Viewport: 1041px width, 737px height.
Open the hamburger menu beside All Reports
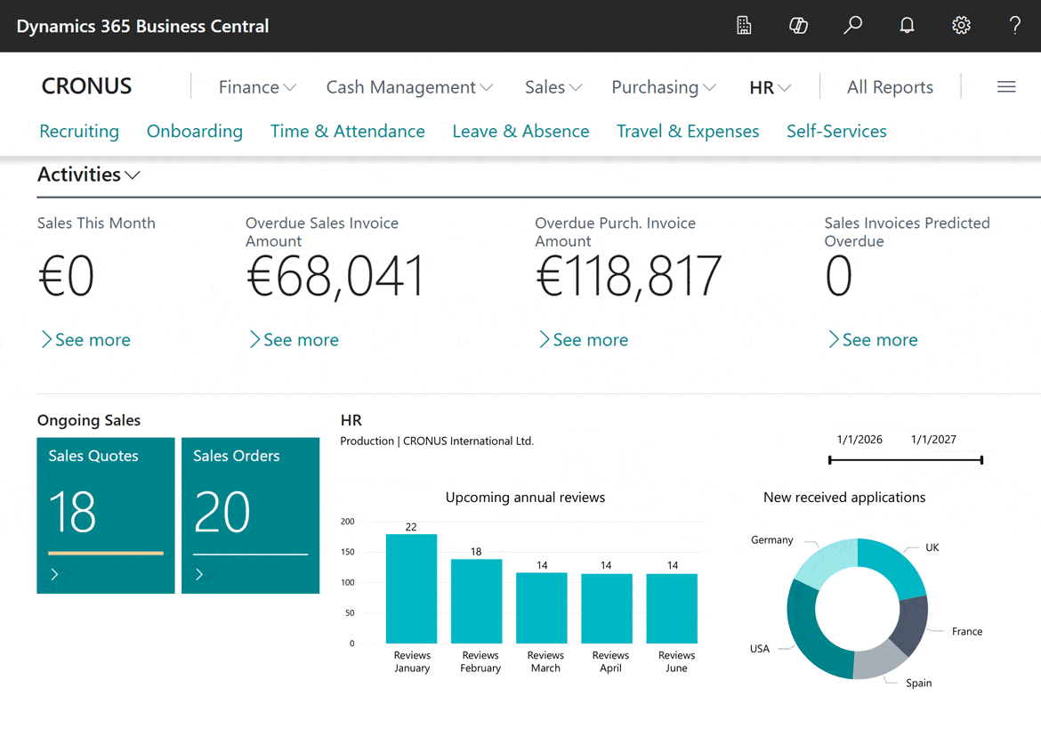click(1006, 87)
